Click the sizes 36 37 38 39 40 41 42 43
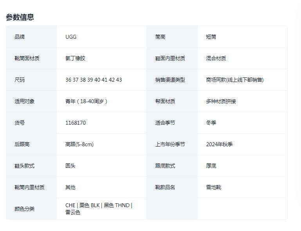 [94, 80]
